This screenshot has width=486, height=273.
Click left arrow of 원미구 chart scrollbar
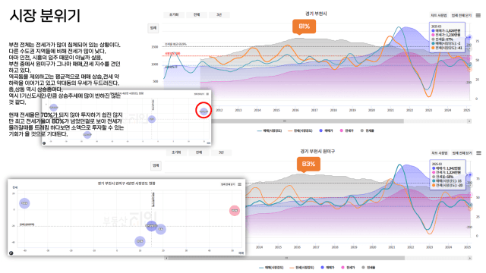[167, 258]
